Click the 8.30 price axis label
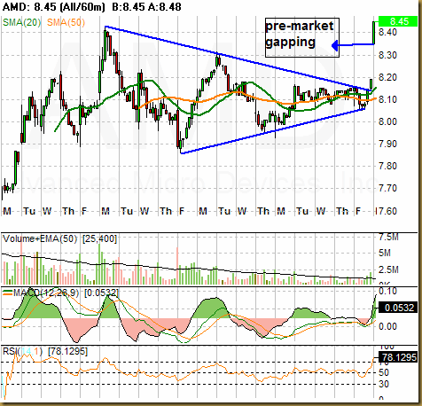Viewport: 422px width, 406px height. point(387,55)
